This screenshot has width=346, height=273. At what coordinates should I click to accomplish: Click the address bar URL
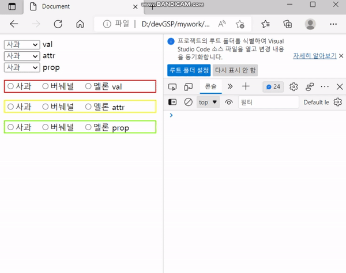tap(175, 24)
